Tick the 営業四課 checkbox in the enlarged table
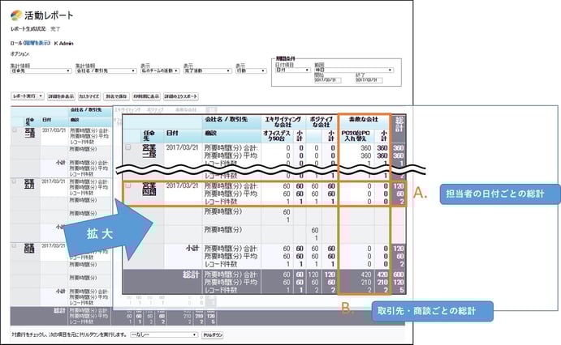The width and height of the screenshot is (561, 345). click(x=127, y=185)
